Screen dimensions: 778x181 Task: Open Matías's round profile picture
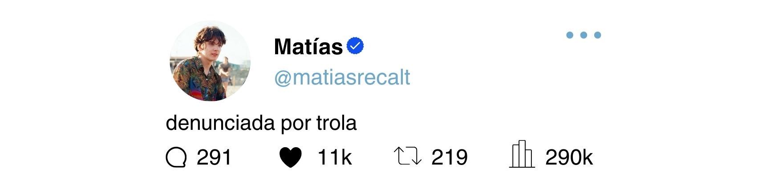[210, 61]
